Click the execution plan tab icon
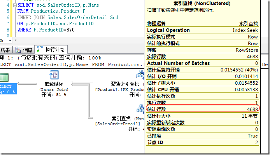The width and height of the screenshot is (270, 155). 40,49
